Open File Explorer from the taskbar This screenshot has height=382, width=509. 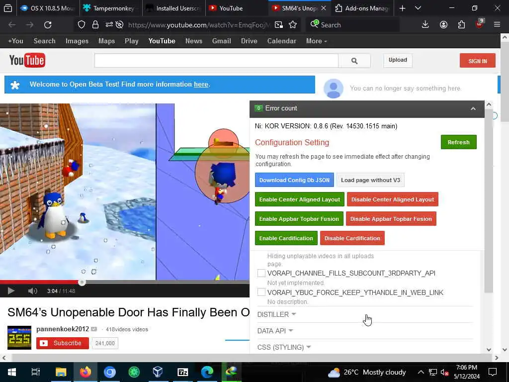(61, 372)
